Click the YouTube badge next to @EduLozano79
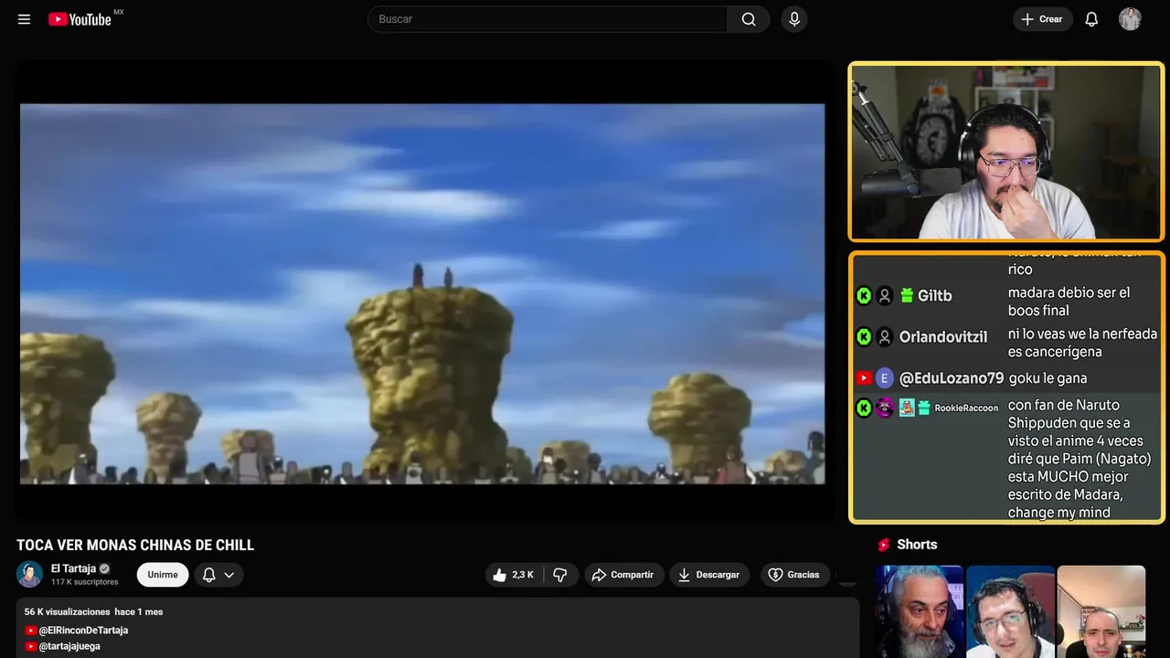1170x658 pixels. pyautogui.click(x=864, y=378)
